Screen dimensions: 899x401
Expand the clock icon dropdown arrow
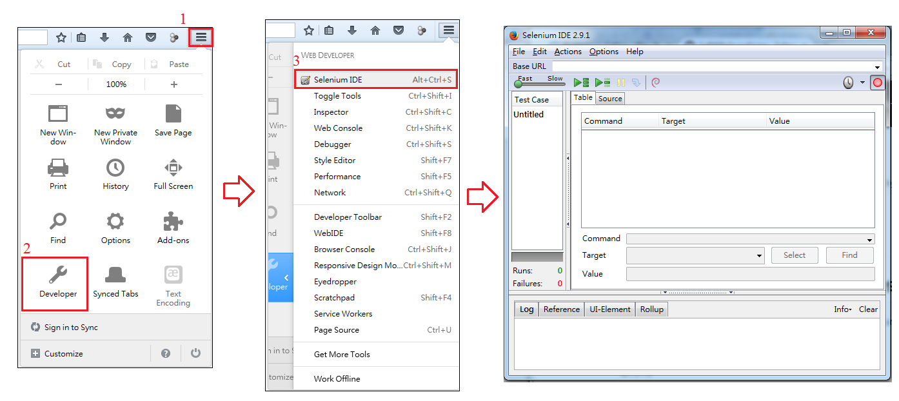pos(862,83)
